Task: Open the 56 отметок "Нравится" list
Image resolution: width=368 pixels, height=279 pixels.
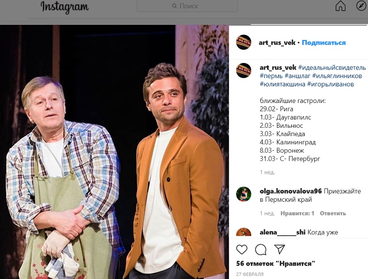Action: coord(276,263)
